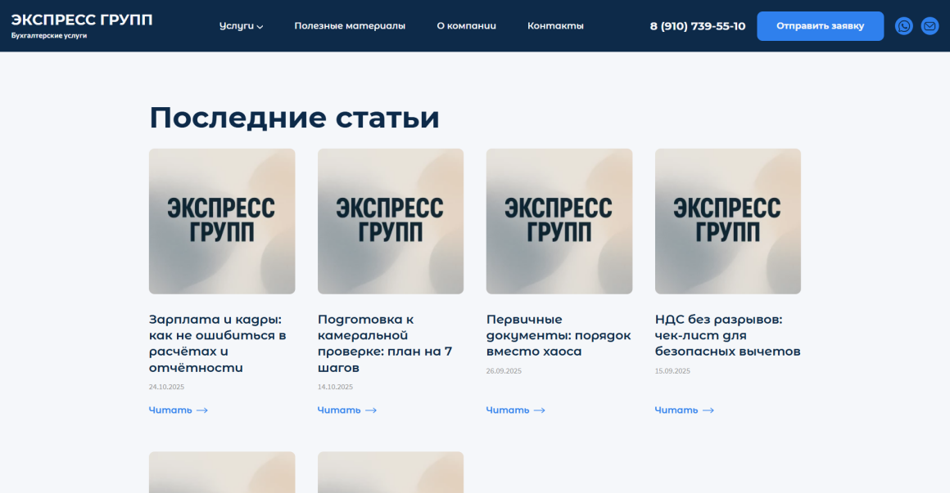Open WhatsApp chat icon in header
950x493 pixels.
pos(904,26)
